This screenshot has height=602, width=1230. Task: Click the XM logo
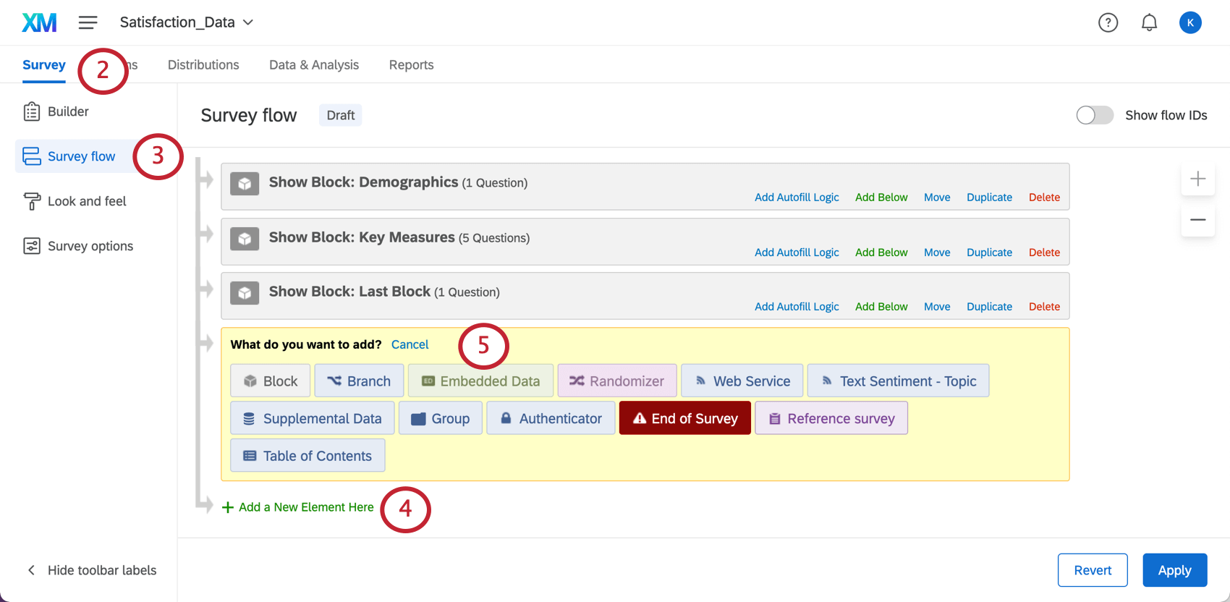[x=39, y=22]
